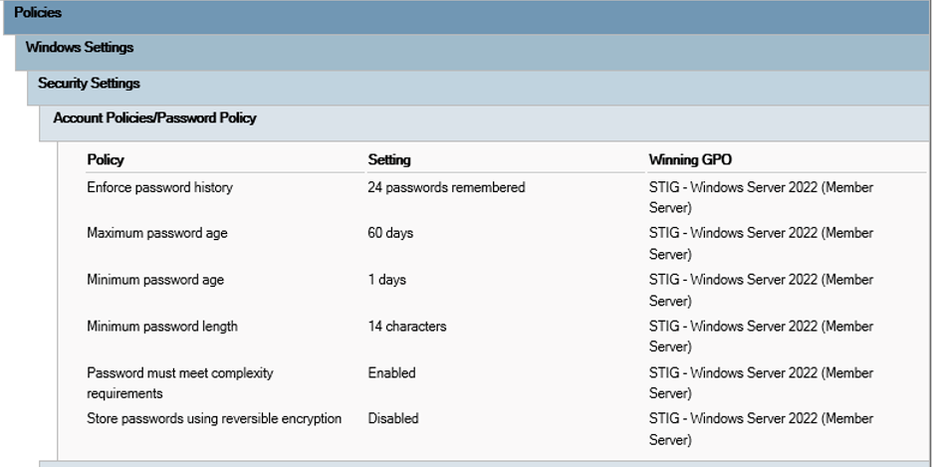Click the 1 days setting value

tap(387, 280)
